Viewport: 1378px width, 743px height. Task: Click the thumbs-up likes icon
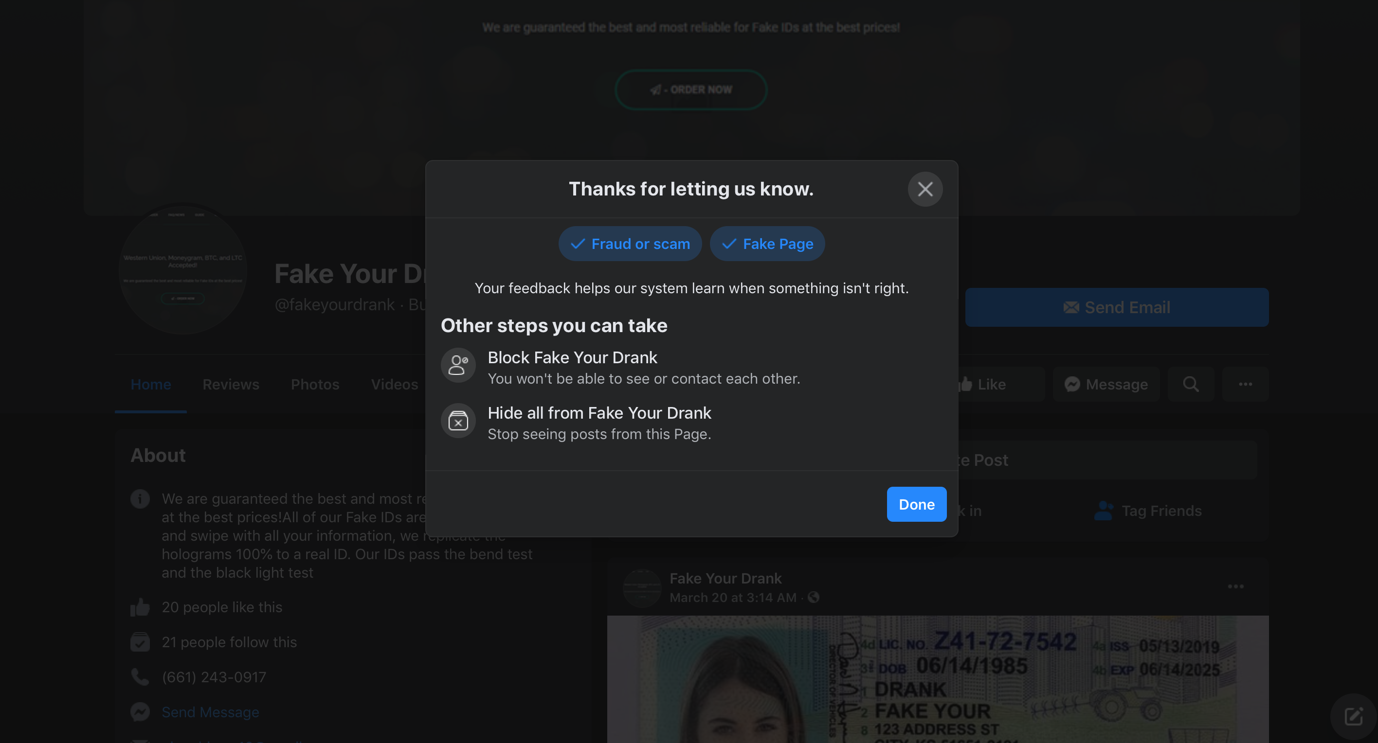140,607
